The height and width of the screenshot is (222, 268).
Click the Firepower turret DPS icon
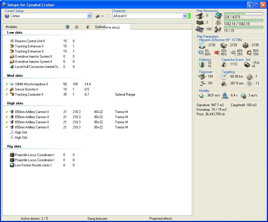[x=202, y=76]
